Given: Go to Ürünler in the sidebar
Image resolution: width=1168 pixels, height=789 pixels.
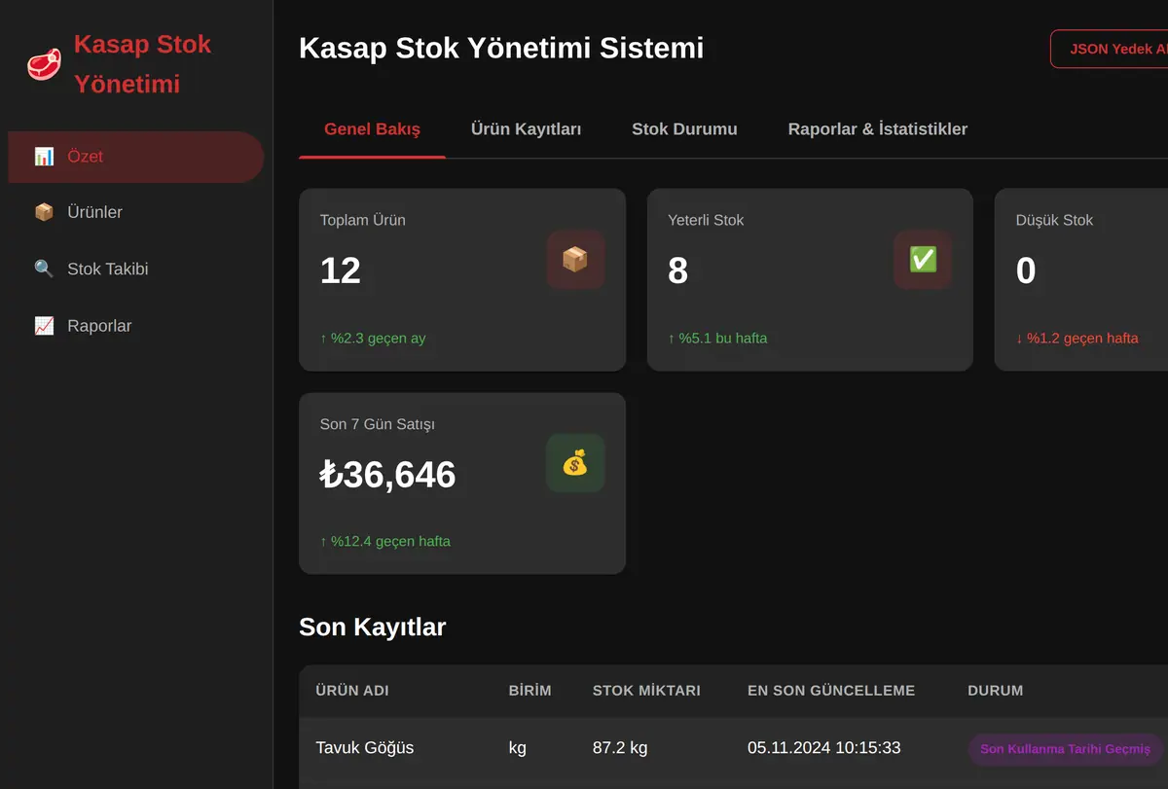Looking at the screenshot, I should tap(136, 212).
